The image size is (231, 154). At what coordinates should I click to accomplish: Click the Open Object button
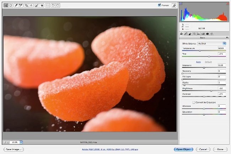point(184,149)
